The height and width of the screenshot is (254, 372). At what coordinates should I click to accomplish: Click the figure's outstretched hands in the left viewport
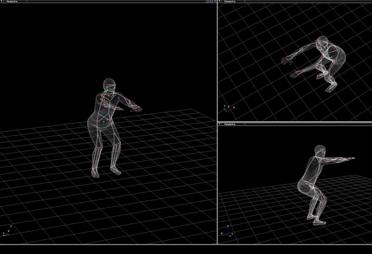tap(136, 109)
